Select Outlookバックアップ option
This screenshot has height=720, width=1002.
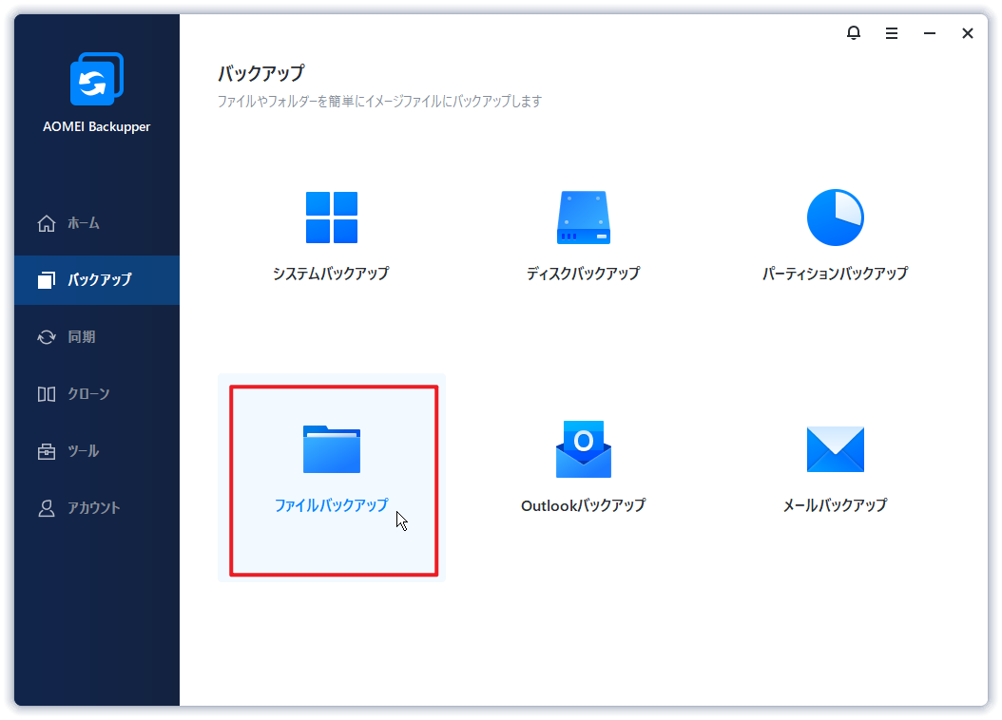pos(583,465)
